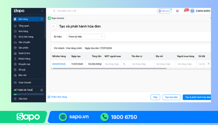Image resolution: width=218 pixels, height=125 pixels.
Task: Open the Bán hàng dropdown arrow
Action: point(42,19)
